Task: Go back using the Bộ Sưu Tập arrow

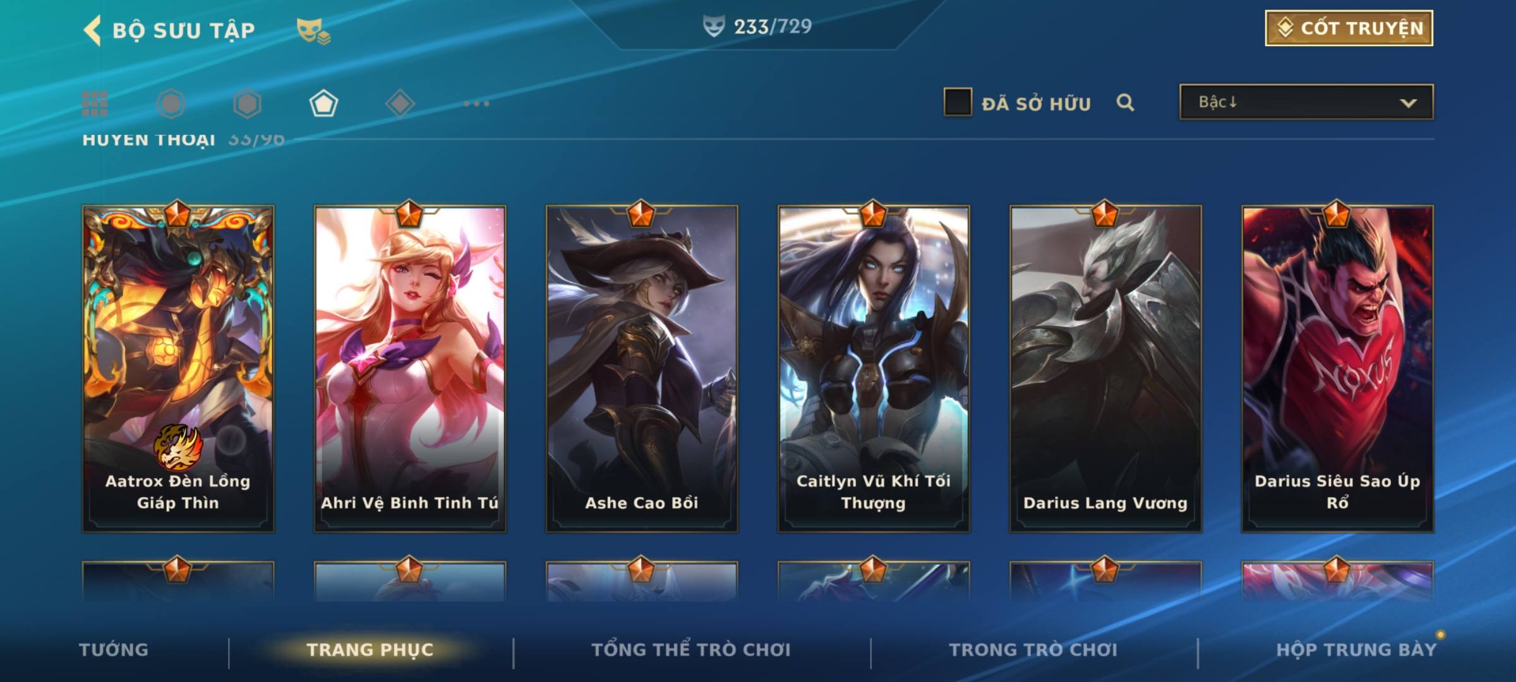Action: 92,30
